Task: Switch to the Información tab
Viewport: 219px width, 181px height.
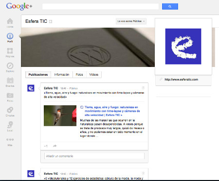Action: pyautogui.click(x=62, y=75)
